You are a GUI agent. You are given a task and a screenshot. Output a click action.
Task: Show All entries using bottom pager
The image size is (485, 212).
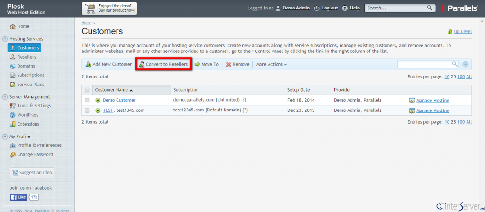[469, 122]
